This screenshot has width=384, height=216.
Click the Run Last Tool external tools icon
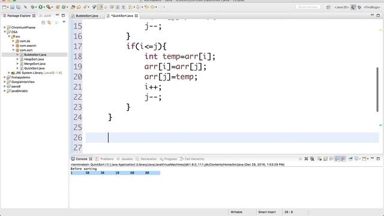click(x=49, y=7)
